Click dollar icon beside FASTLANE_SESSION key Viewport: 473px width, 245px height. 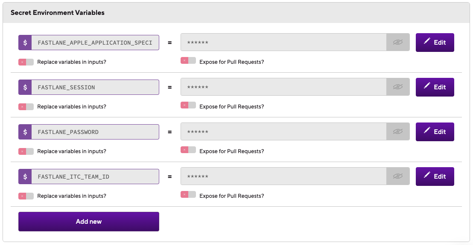pos(25,87)
